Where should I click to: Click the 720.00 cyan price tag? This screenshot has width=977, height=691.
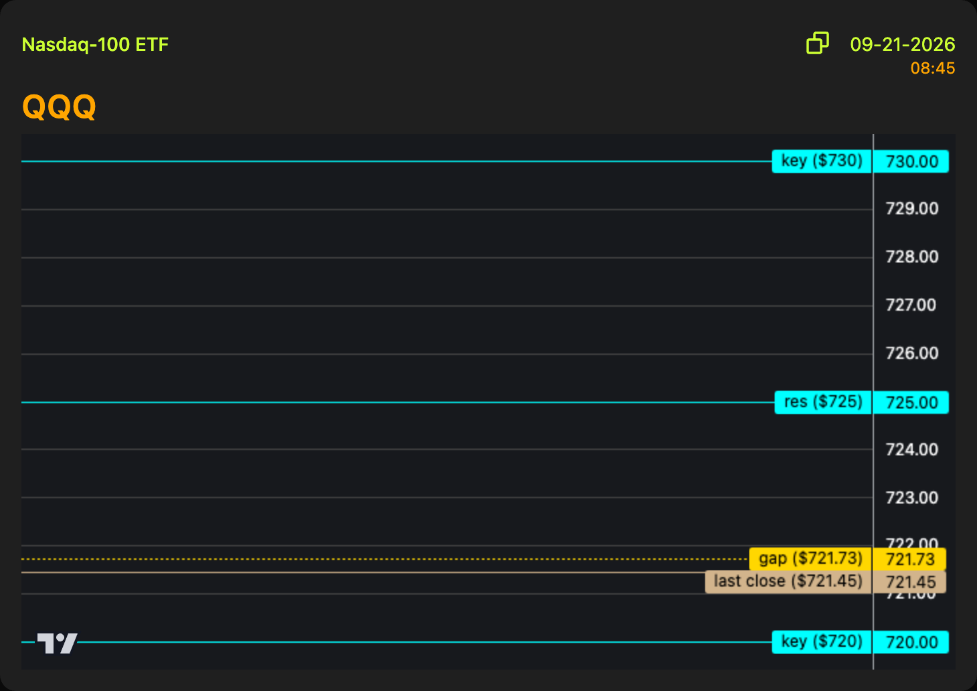[x=911, y=642]
